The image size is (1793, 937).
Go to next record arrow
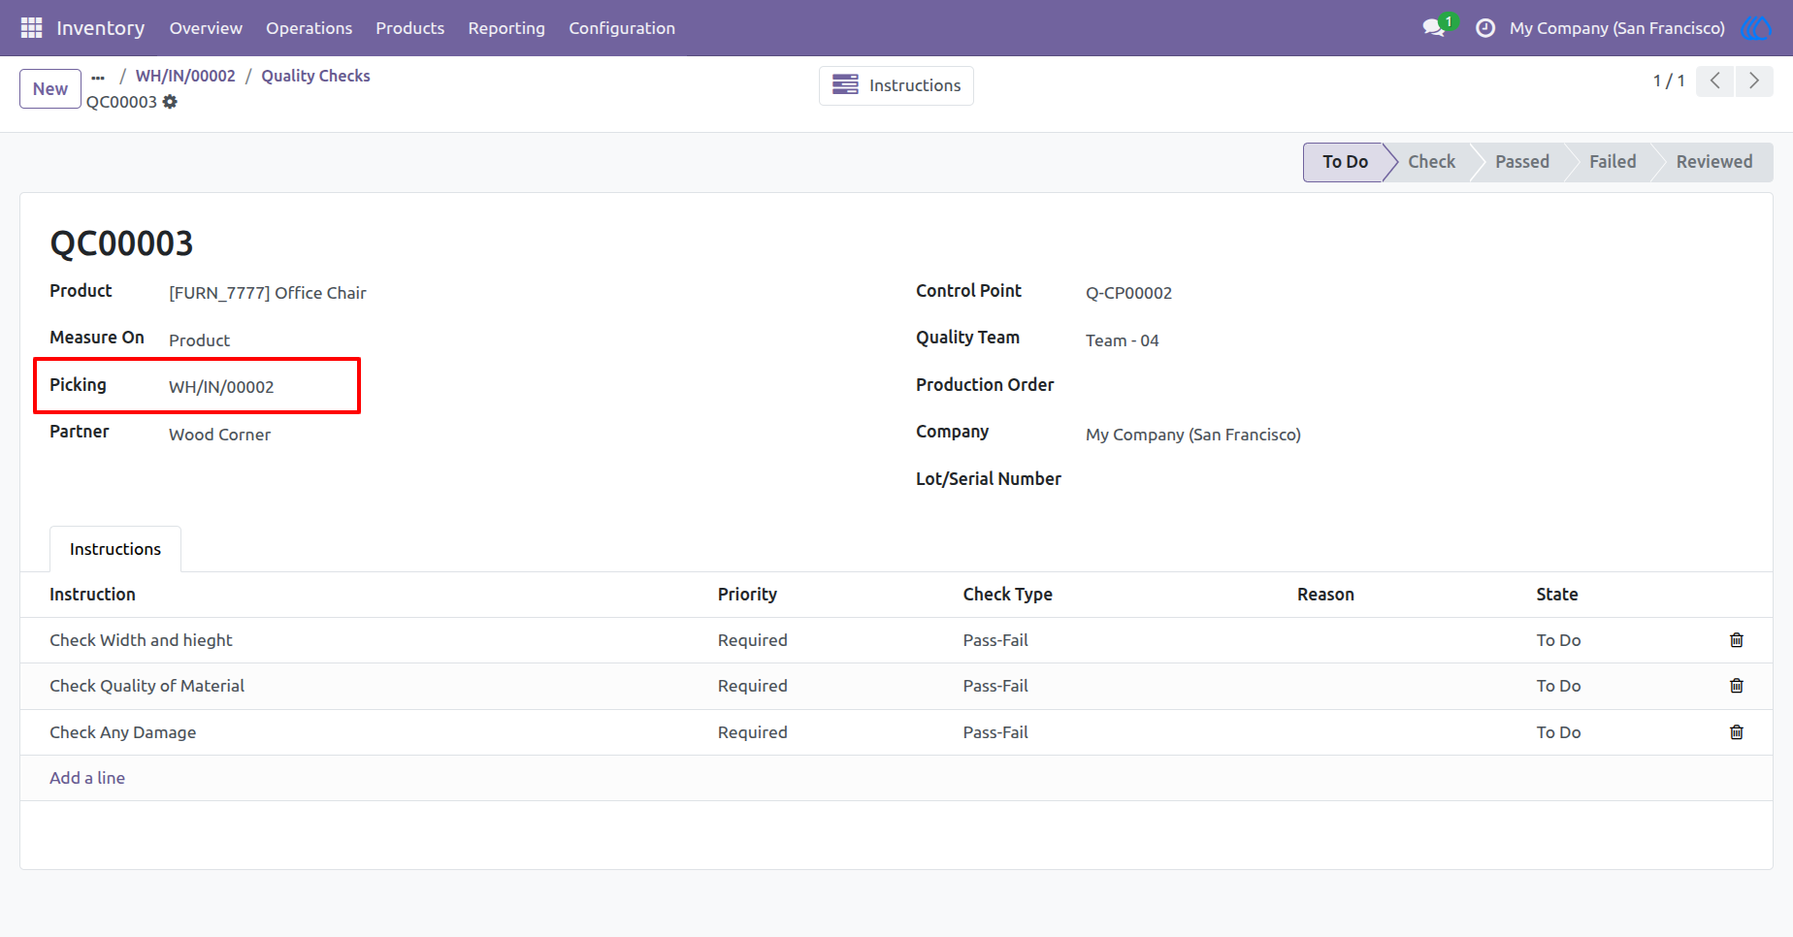1754,81
